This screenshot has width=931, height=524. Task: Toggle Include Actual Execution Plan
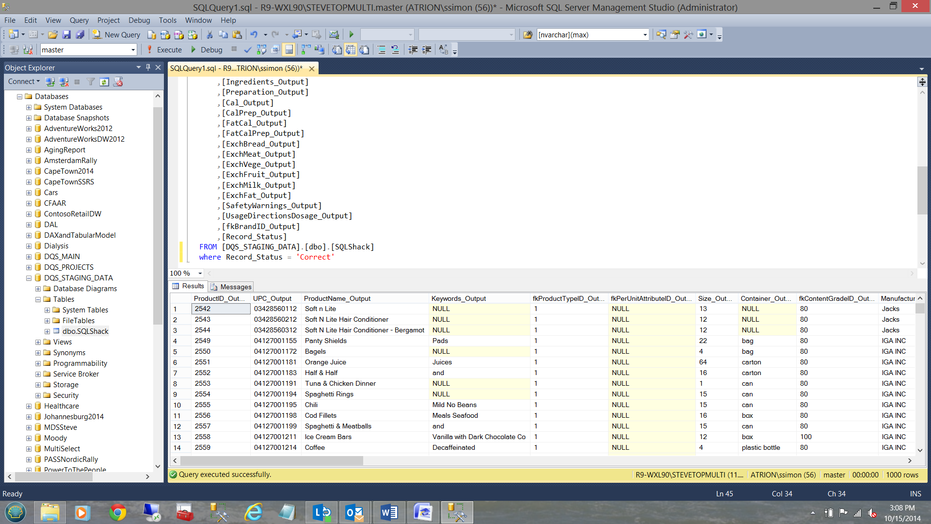pyautogui.click(x=305, y=49)
